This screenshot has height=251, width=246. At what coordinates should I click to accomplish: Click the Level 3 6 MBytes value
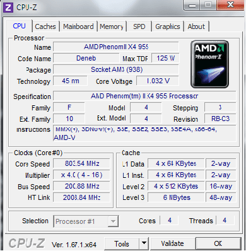click(x=176, y=197)
